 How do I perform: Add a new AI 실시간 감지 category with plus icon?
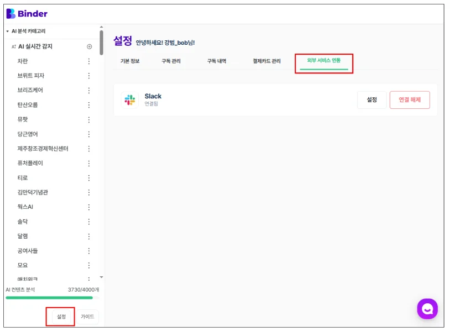pyautogui.click(x=89, y=46)
